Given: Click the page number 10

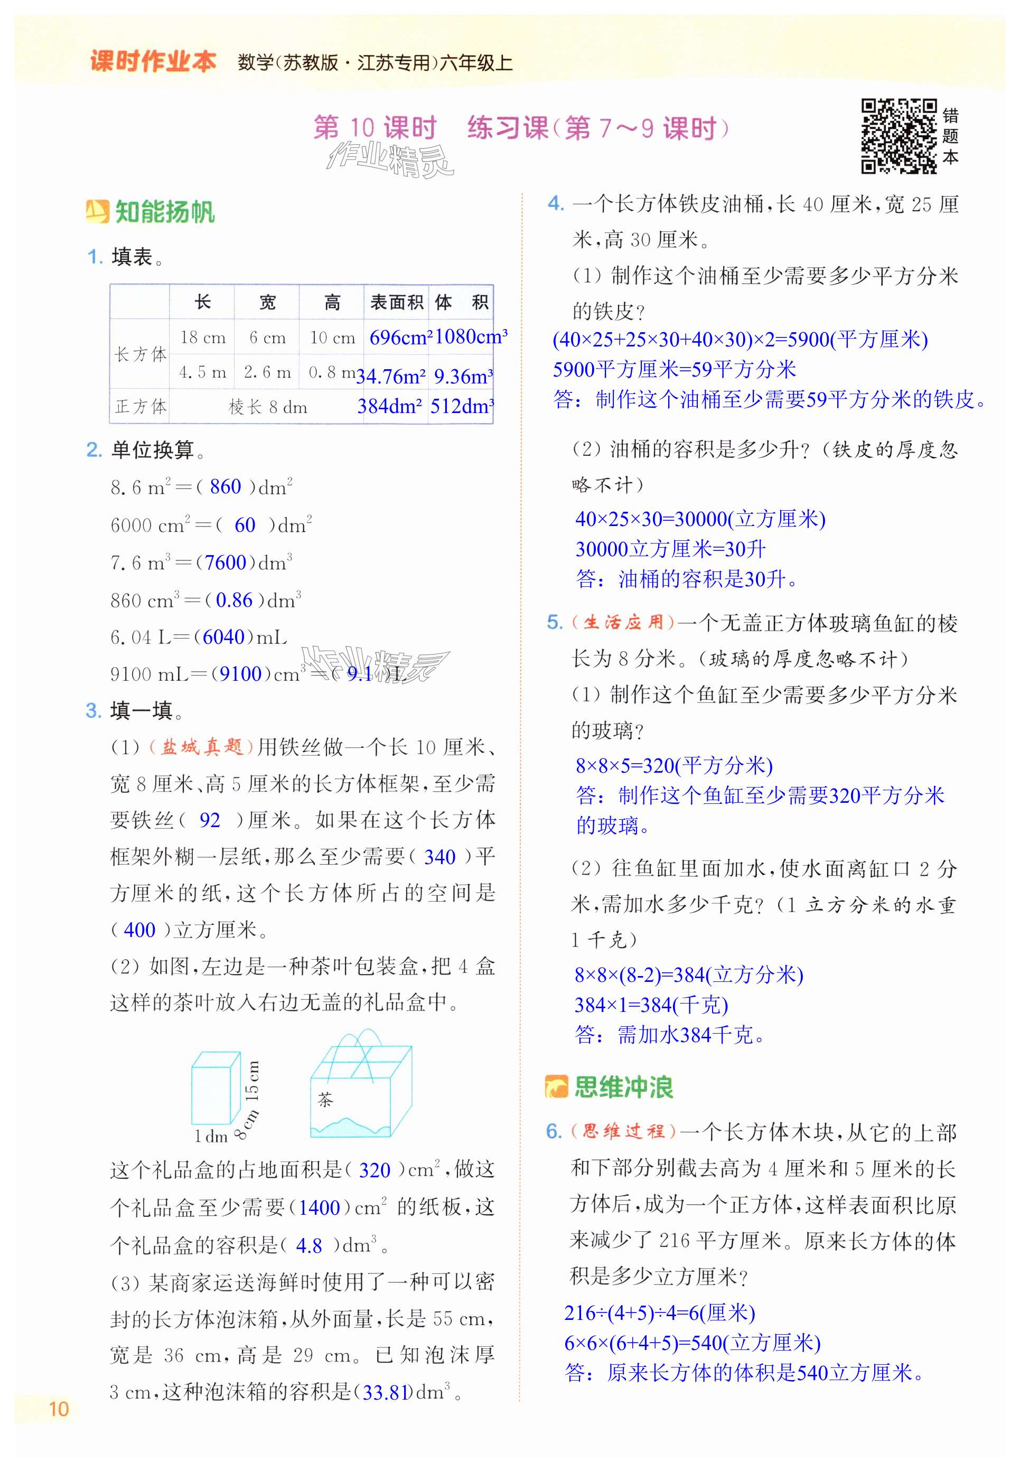Looking at the screenshot, I should (x=58, y=1408).
